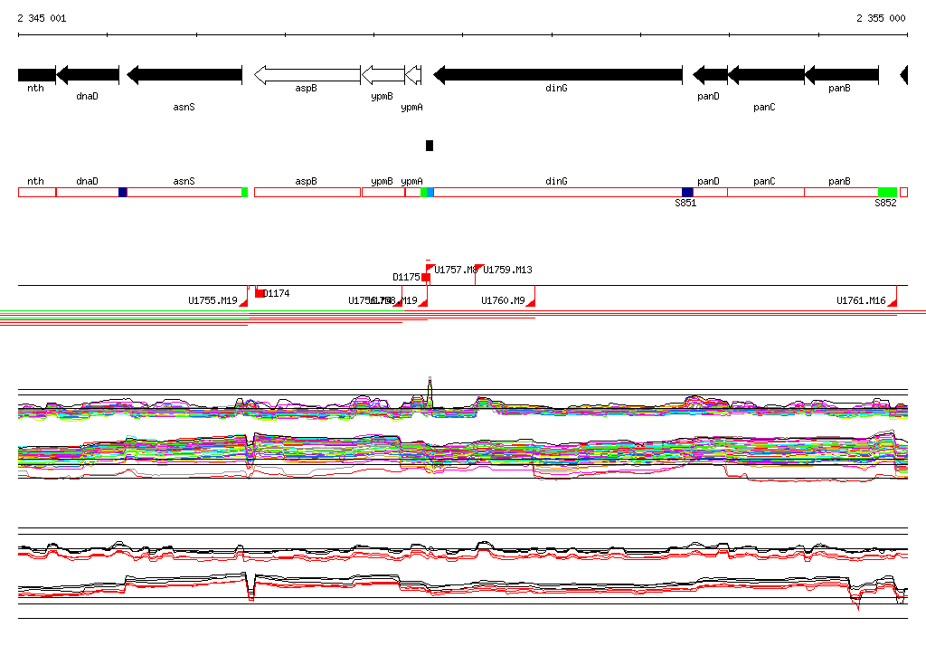This screenshot has height=646, width=926.
Task: Select the red-outlined aspB segment box
Action: coord(307,192)
